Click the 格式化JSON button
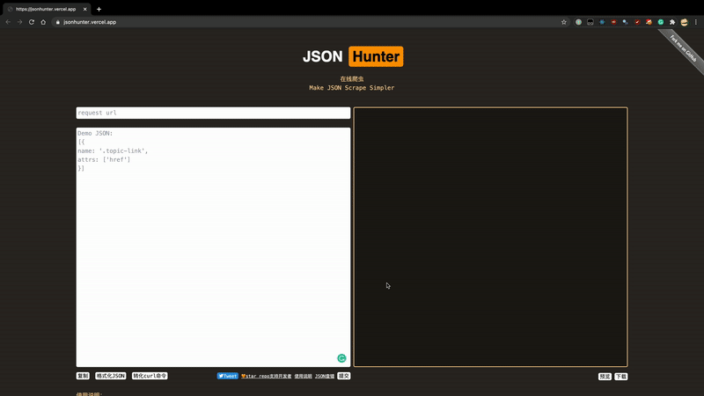 [x=111, y=376]
